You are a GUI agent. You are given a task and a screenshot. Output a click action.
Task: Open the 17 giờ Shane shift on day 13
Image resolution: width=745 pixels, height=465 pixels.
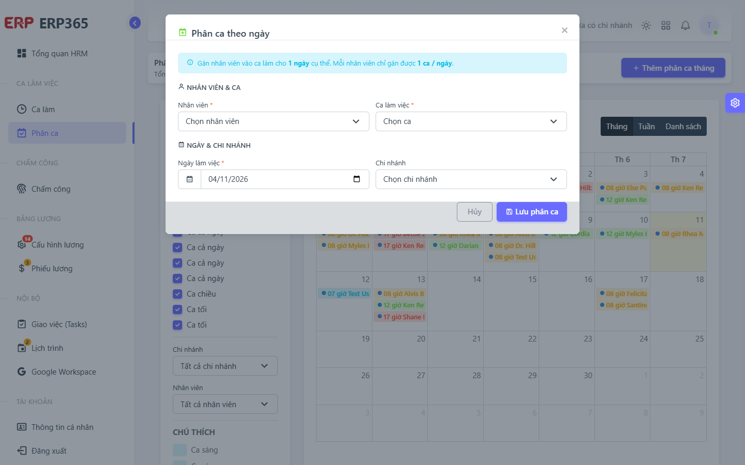(400, 317)
